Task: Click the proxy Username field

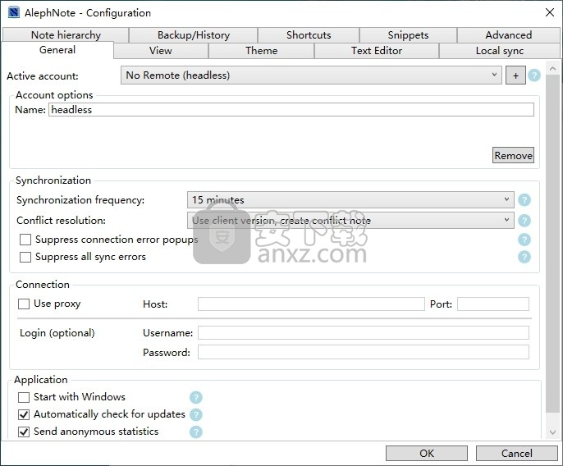Action: 364,333
